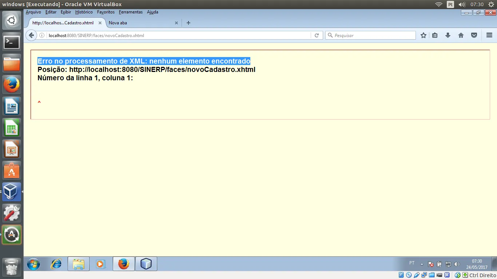The height and width of the screenshot is (279, 497).
Task: Open the Windows taskbar clock and date
Action: tap(477, 264)
